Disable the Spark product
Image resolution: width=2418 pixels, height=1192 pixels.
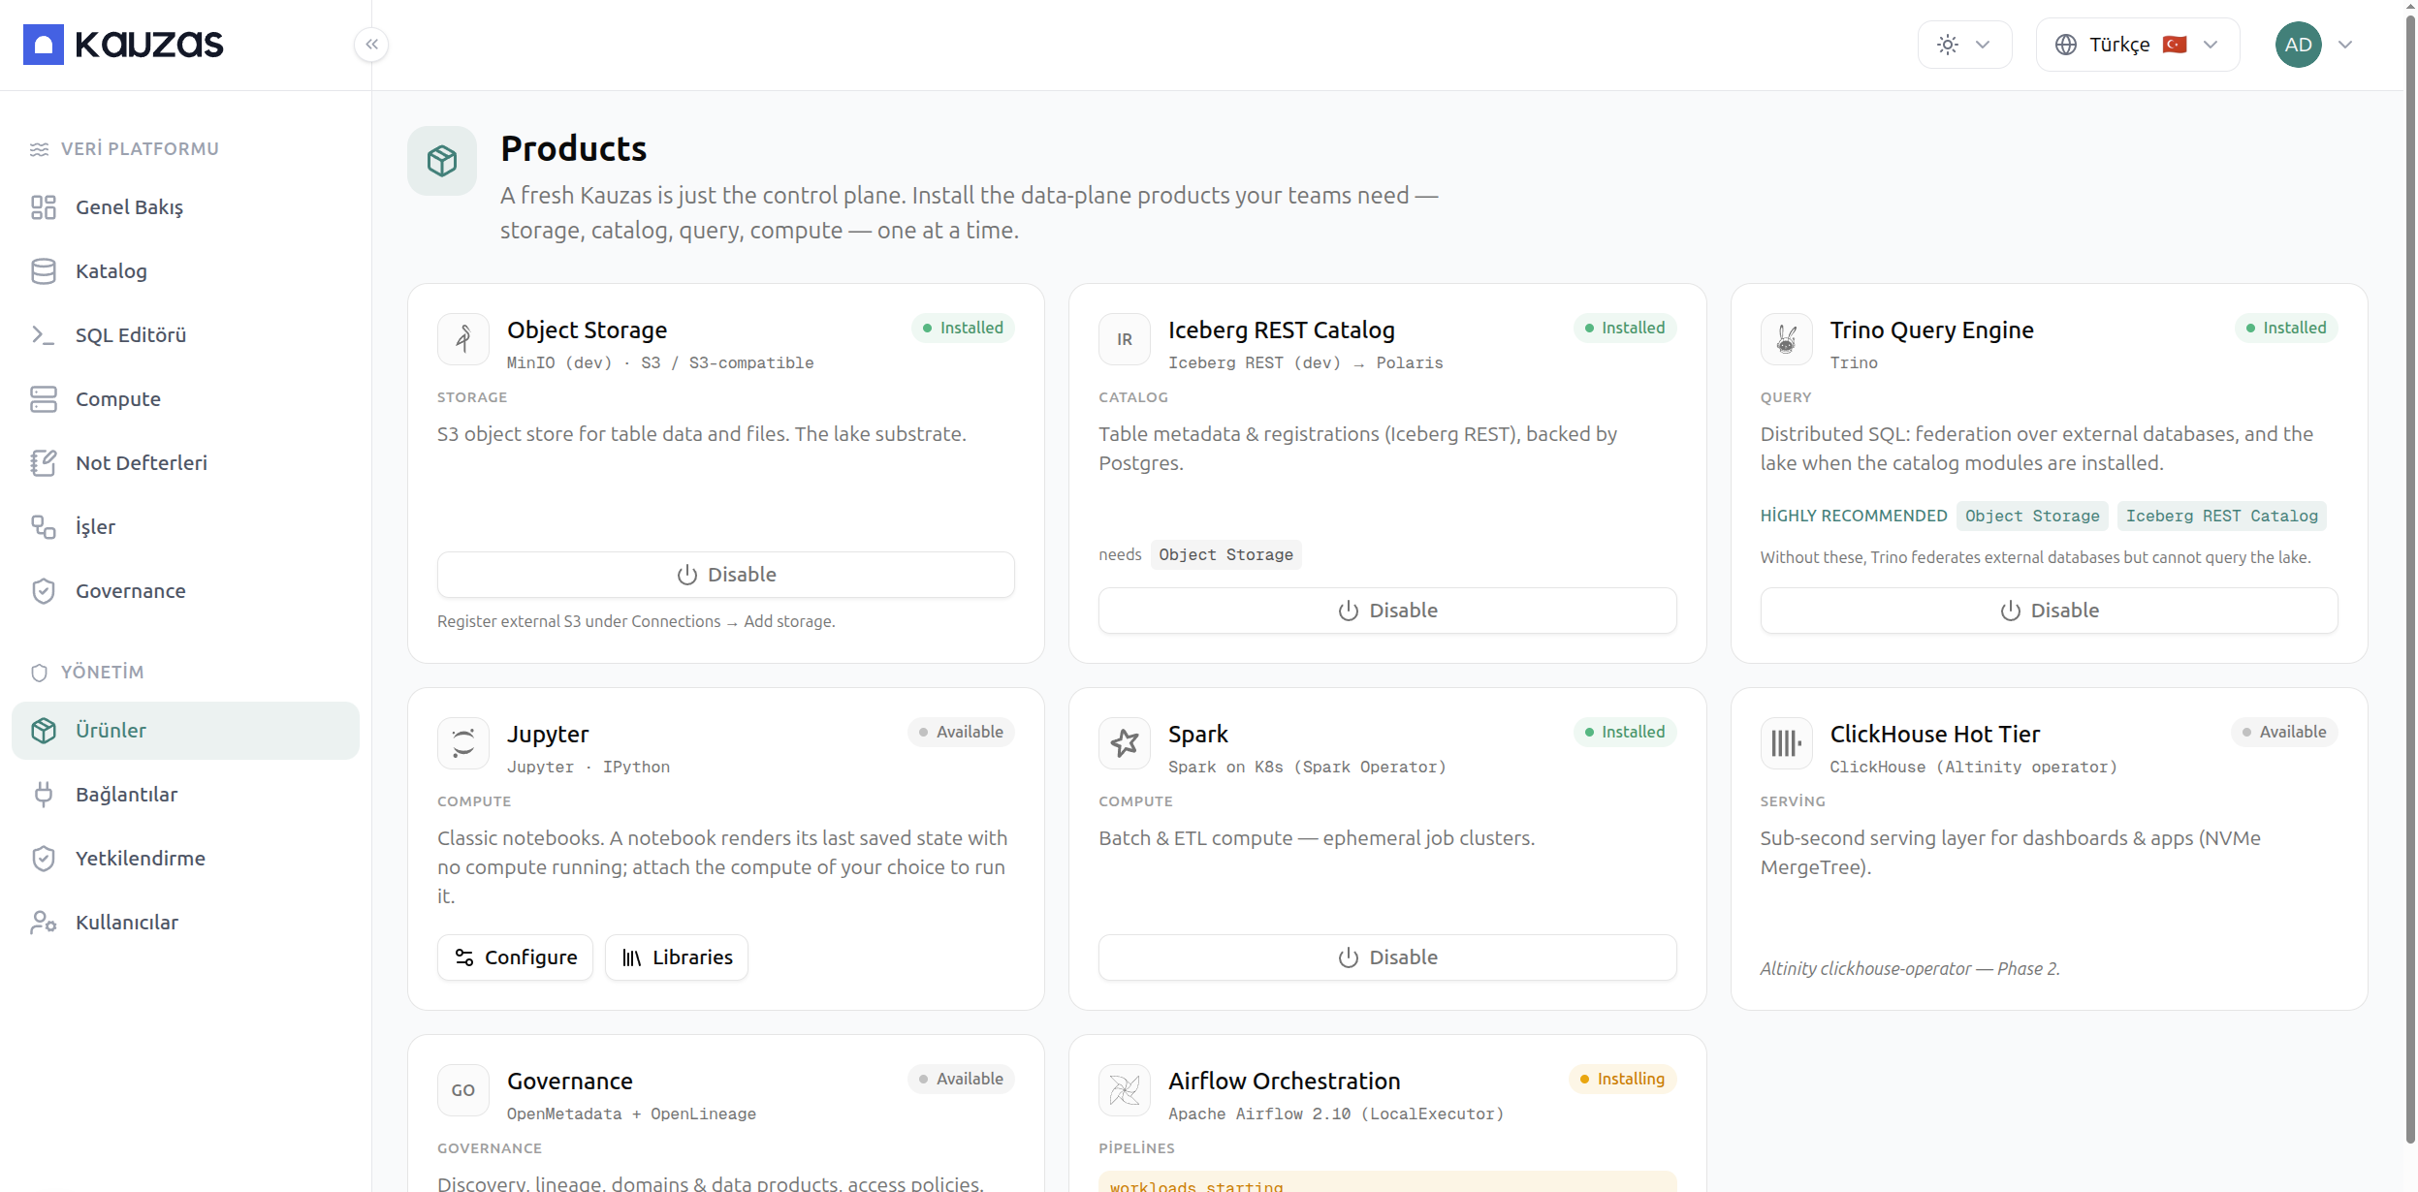pos(1387,957)
